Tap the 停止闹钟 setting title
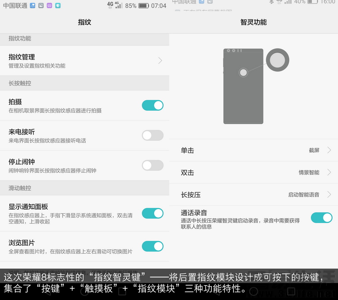Viewport: 338px width, 300px height. coord(22,162)
